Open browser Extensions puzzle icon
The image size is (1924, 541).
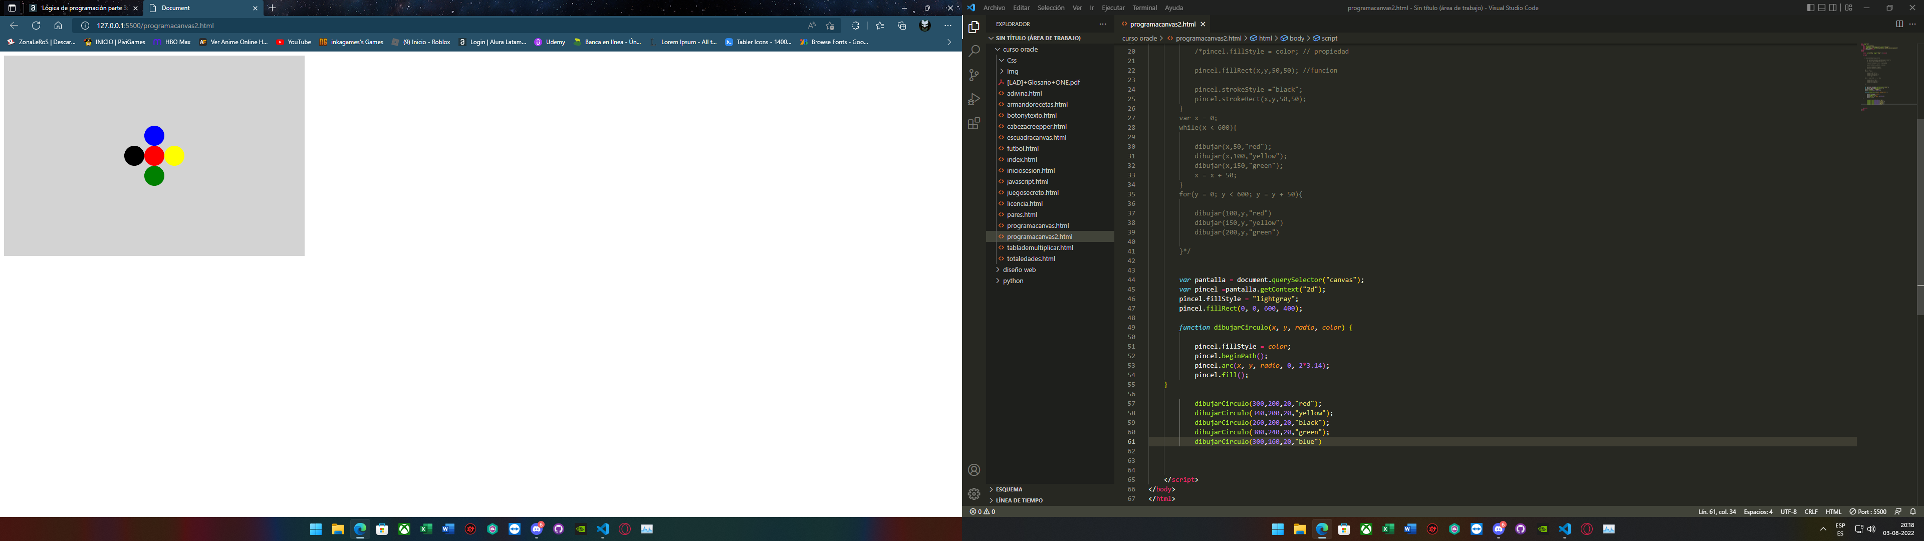(856, 26)
